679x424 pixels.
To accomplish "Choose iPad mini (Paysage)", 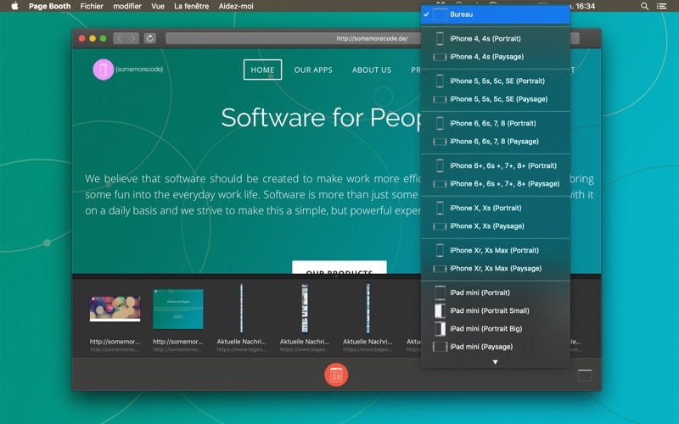I will [496, 347].
